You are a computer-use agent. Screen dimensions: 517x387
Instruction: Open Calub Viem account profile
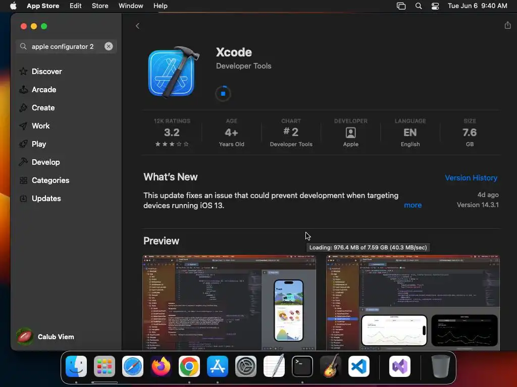coord(45,337)
